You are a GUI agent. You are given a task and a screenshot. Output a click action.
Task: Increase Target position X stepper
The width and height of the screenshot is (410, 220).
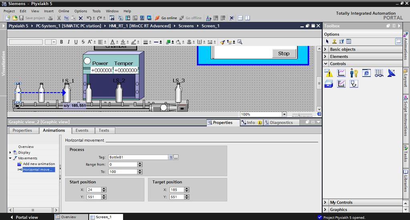186,188
